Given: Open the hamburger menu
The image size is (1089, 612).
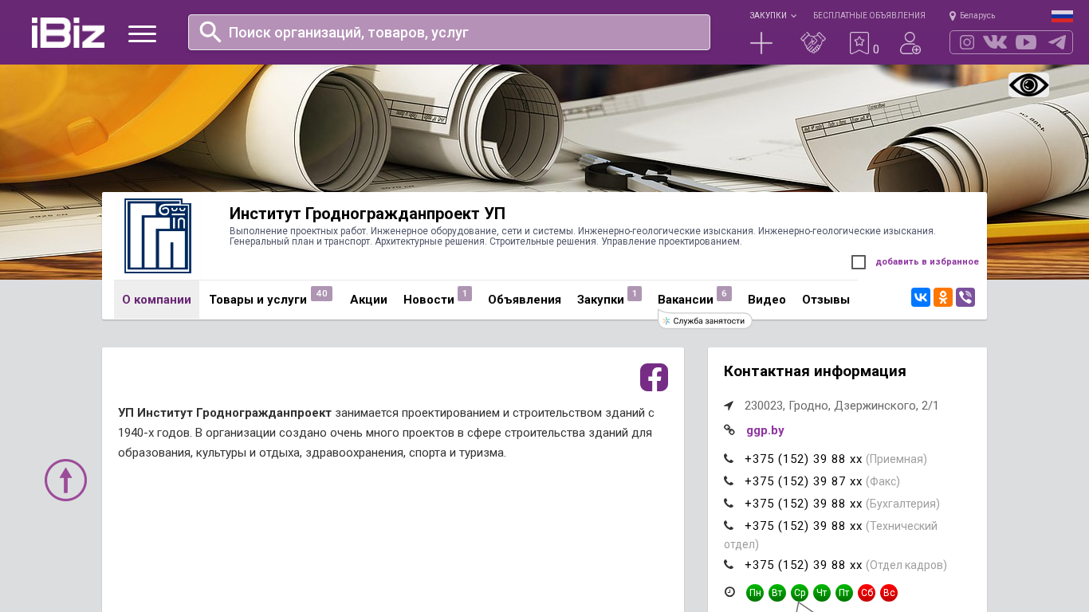Looking at the screenshot, I should [x=142, y=33].
